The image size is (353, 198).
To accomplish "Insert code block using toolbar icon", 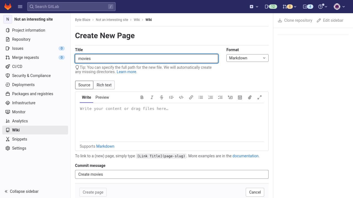I will point(181,97).
